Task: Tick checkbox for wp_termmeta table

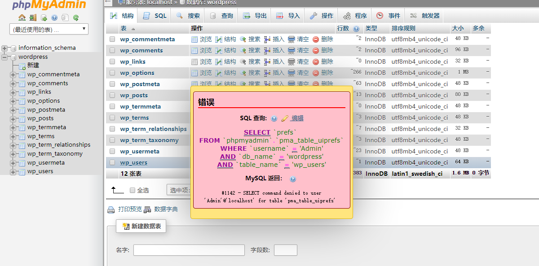Action: 112,106
